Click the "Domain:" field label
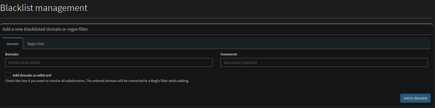The height and width of the screenshot is (108, 435). pos(12,54)
